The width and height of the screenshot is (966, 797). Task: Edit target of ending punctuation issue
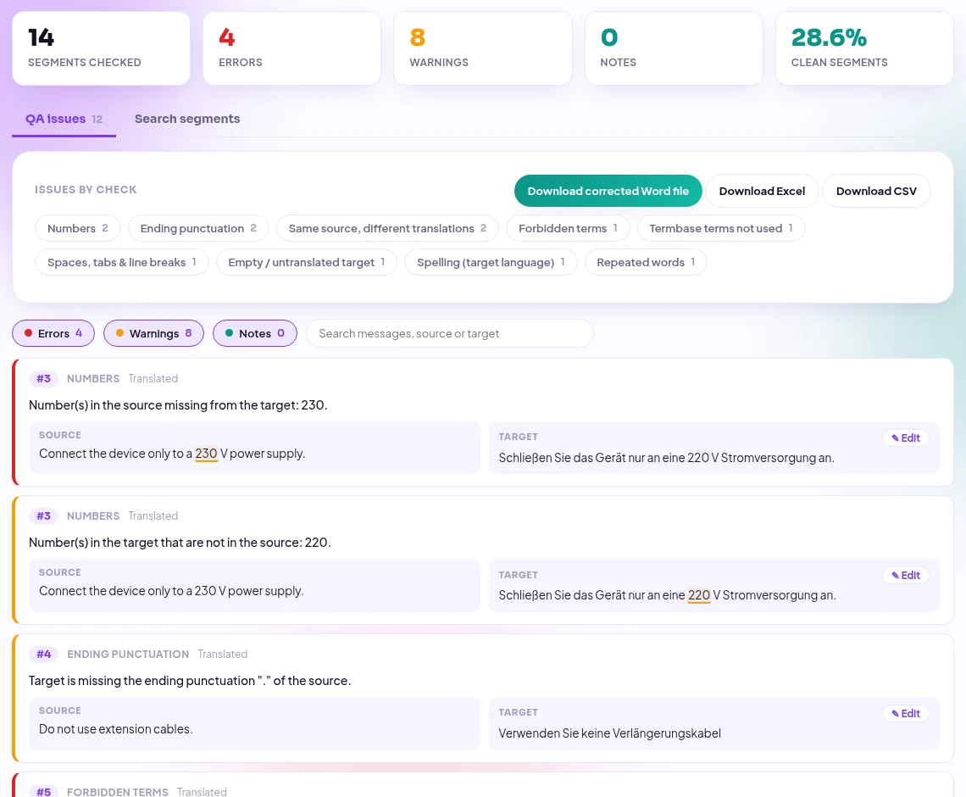906,713
